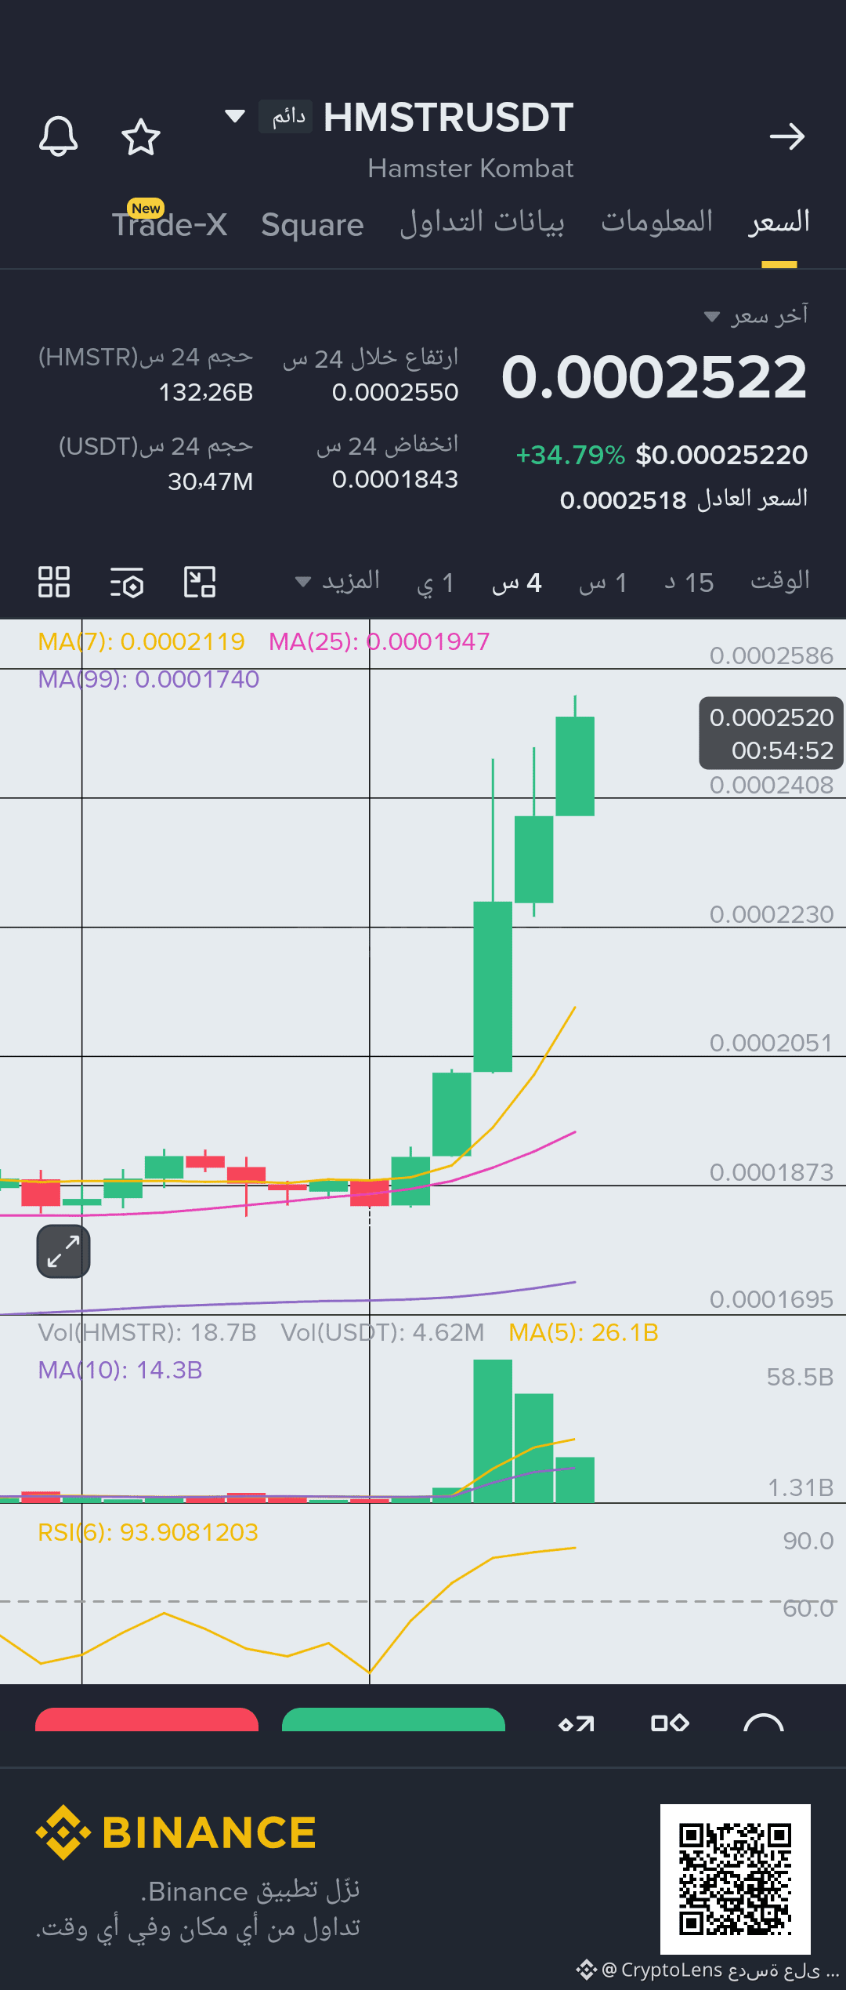This screenshot has height=1990, width=846.
Task: Tap the RSI(6): 93.9081203 label
Action: point(148,1532)
